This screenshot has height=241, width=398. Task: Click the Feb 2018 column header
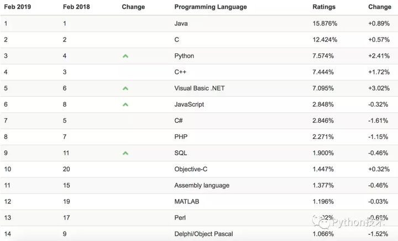click(76, 7)
